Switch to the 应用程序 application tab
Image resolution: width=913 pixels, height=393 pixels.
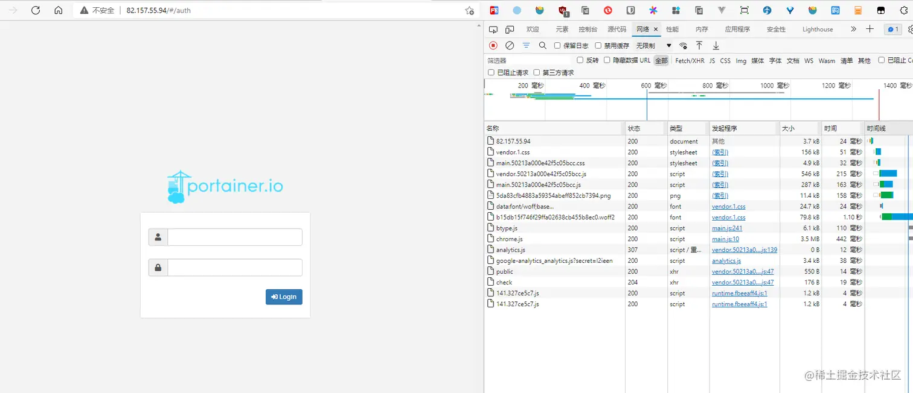(737, 29)
